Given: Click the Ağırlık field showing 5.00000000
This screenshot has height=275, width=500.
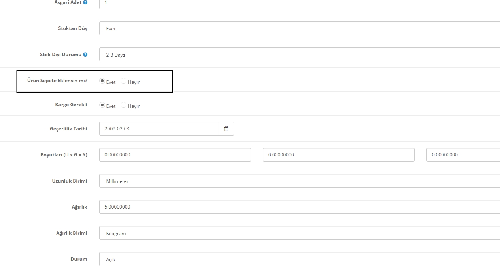Looking at the screenshot, I should click(300, 207).
